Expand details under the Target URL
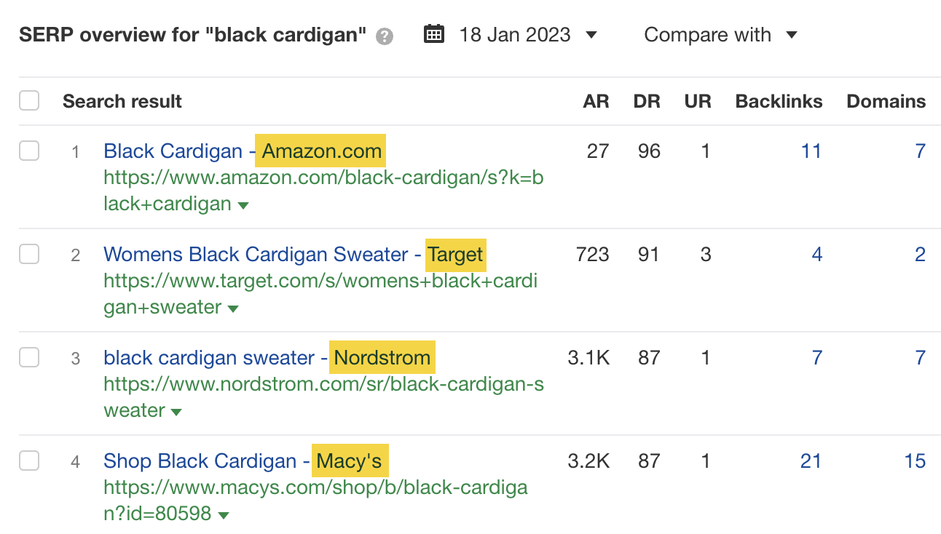This screenshot has width=941, height=534. (232, 308)
